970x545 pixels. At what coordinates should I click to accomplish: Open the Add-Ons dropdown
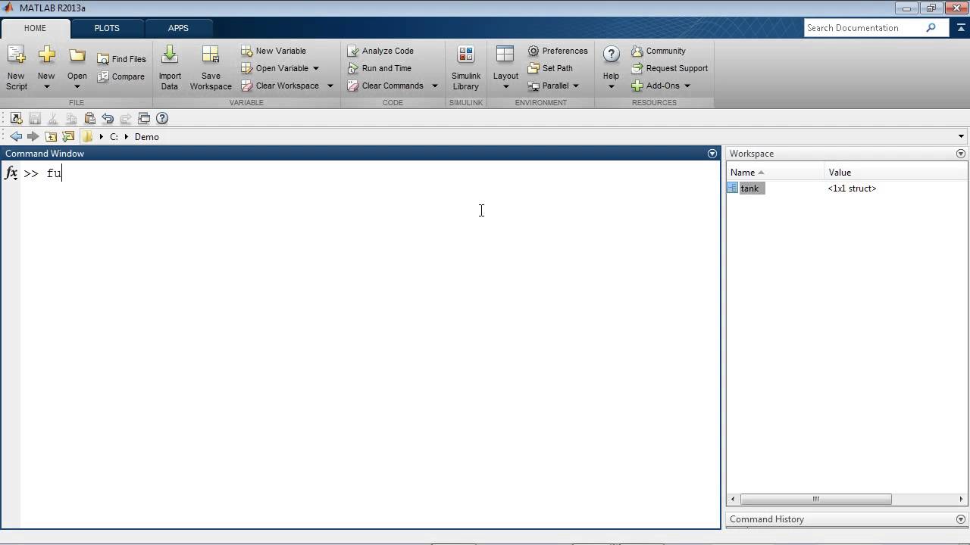click(x=661, y=86)
